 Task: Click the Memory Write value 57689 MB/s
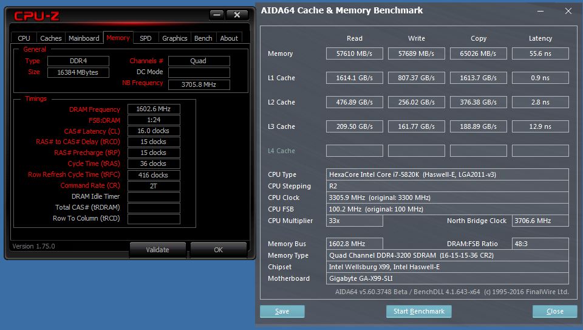point(417,53)
